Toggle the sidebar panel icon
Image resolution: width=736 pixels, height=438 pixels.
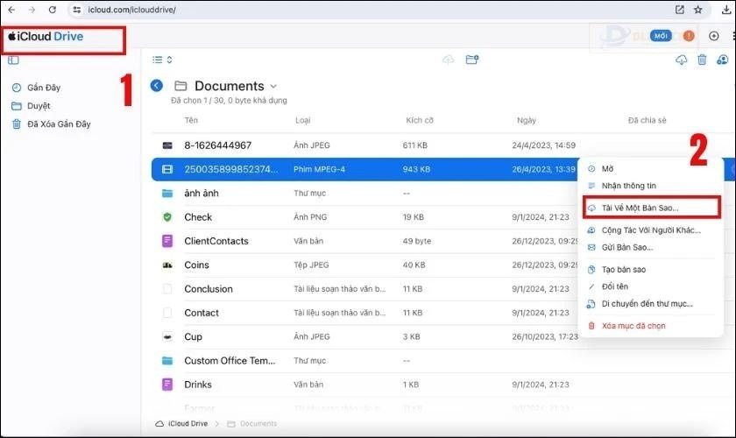tap(14, 60)
